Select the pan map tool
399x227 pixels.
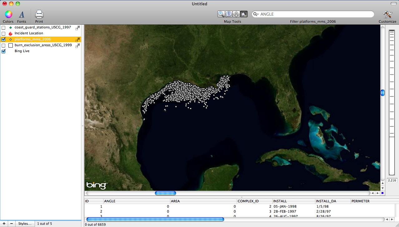[x=236, y=14]
